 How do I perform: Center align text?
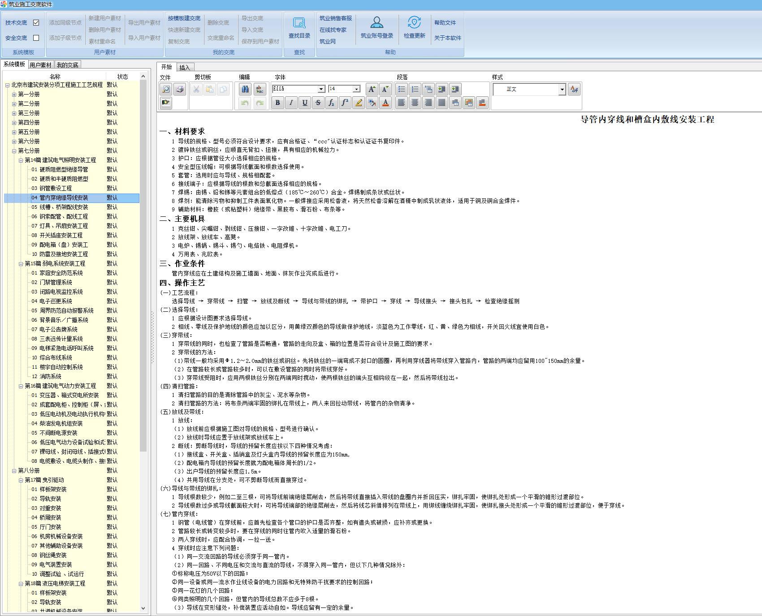pyautogui.click(x=415, y=103)
